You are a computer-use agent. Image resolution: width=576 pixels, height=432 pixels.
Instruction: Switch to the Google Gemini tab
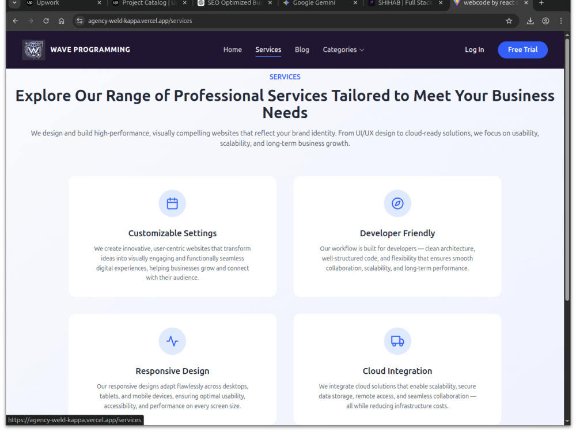[319, 3]
